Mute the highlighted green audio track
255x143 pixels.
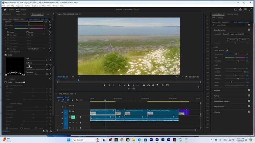click(73, 117)
